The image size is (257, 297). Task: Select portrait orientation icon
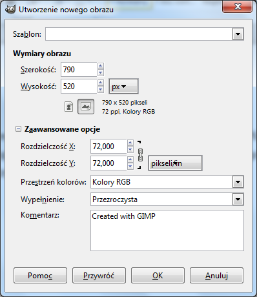coord(69,107)
